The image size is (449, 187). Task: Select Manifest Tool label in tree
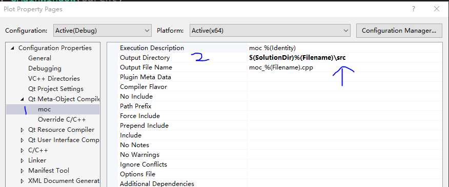48,171
